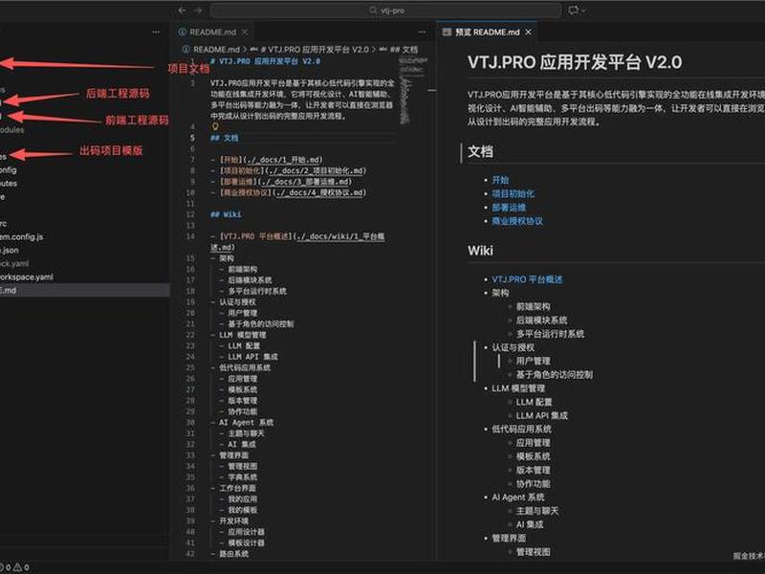Click '前端架构' on editor line 16

coord(243,269)
